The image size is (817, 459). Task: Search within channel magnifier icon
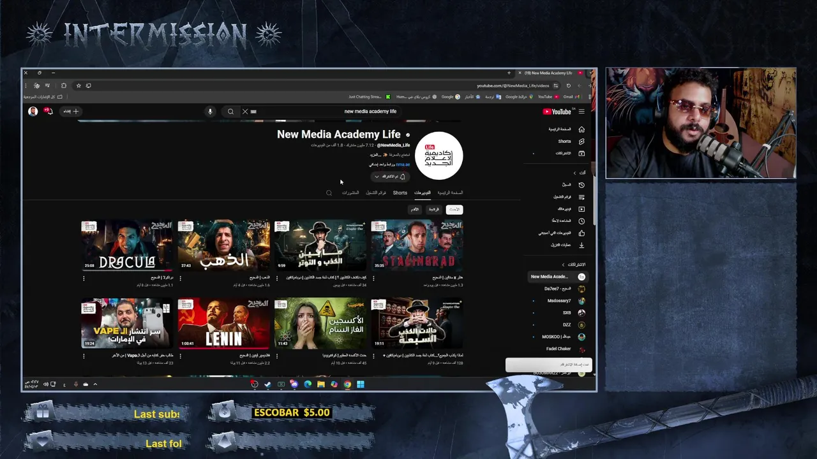pos(329,193)
